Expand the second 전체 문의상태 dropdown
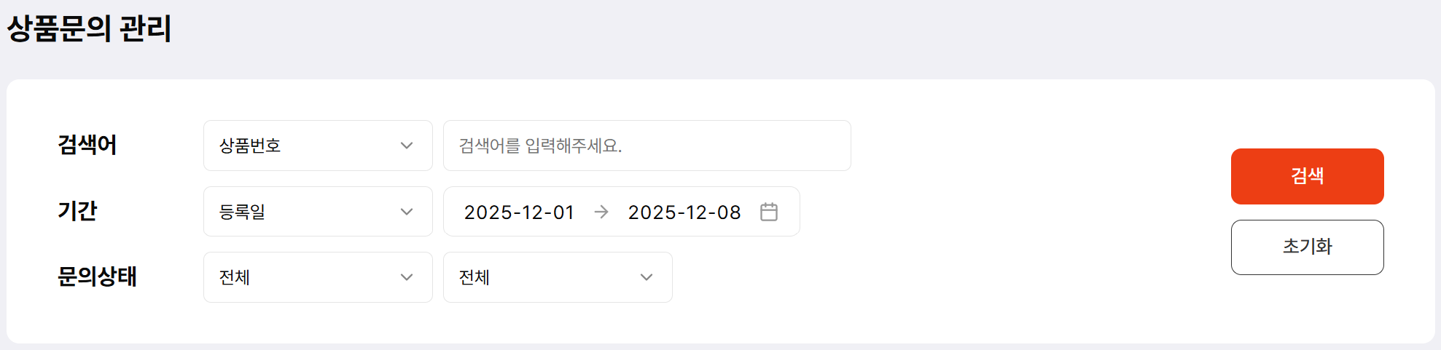Image resolution: width=1441 pixels, height=350 pixels. click(x=557, y=277)
